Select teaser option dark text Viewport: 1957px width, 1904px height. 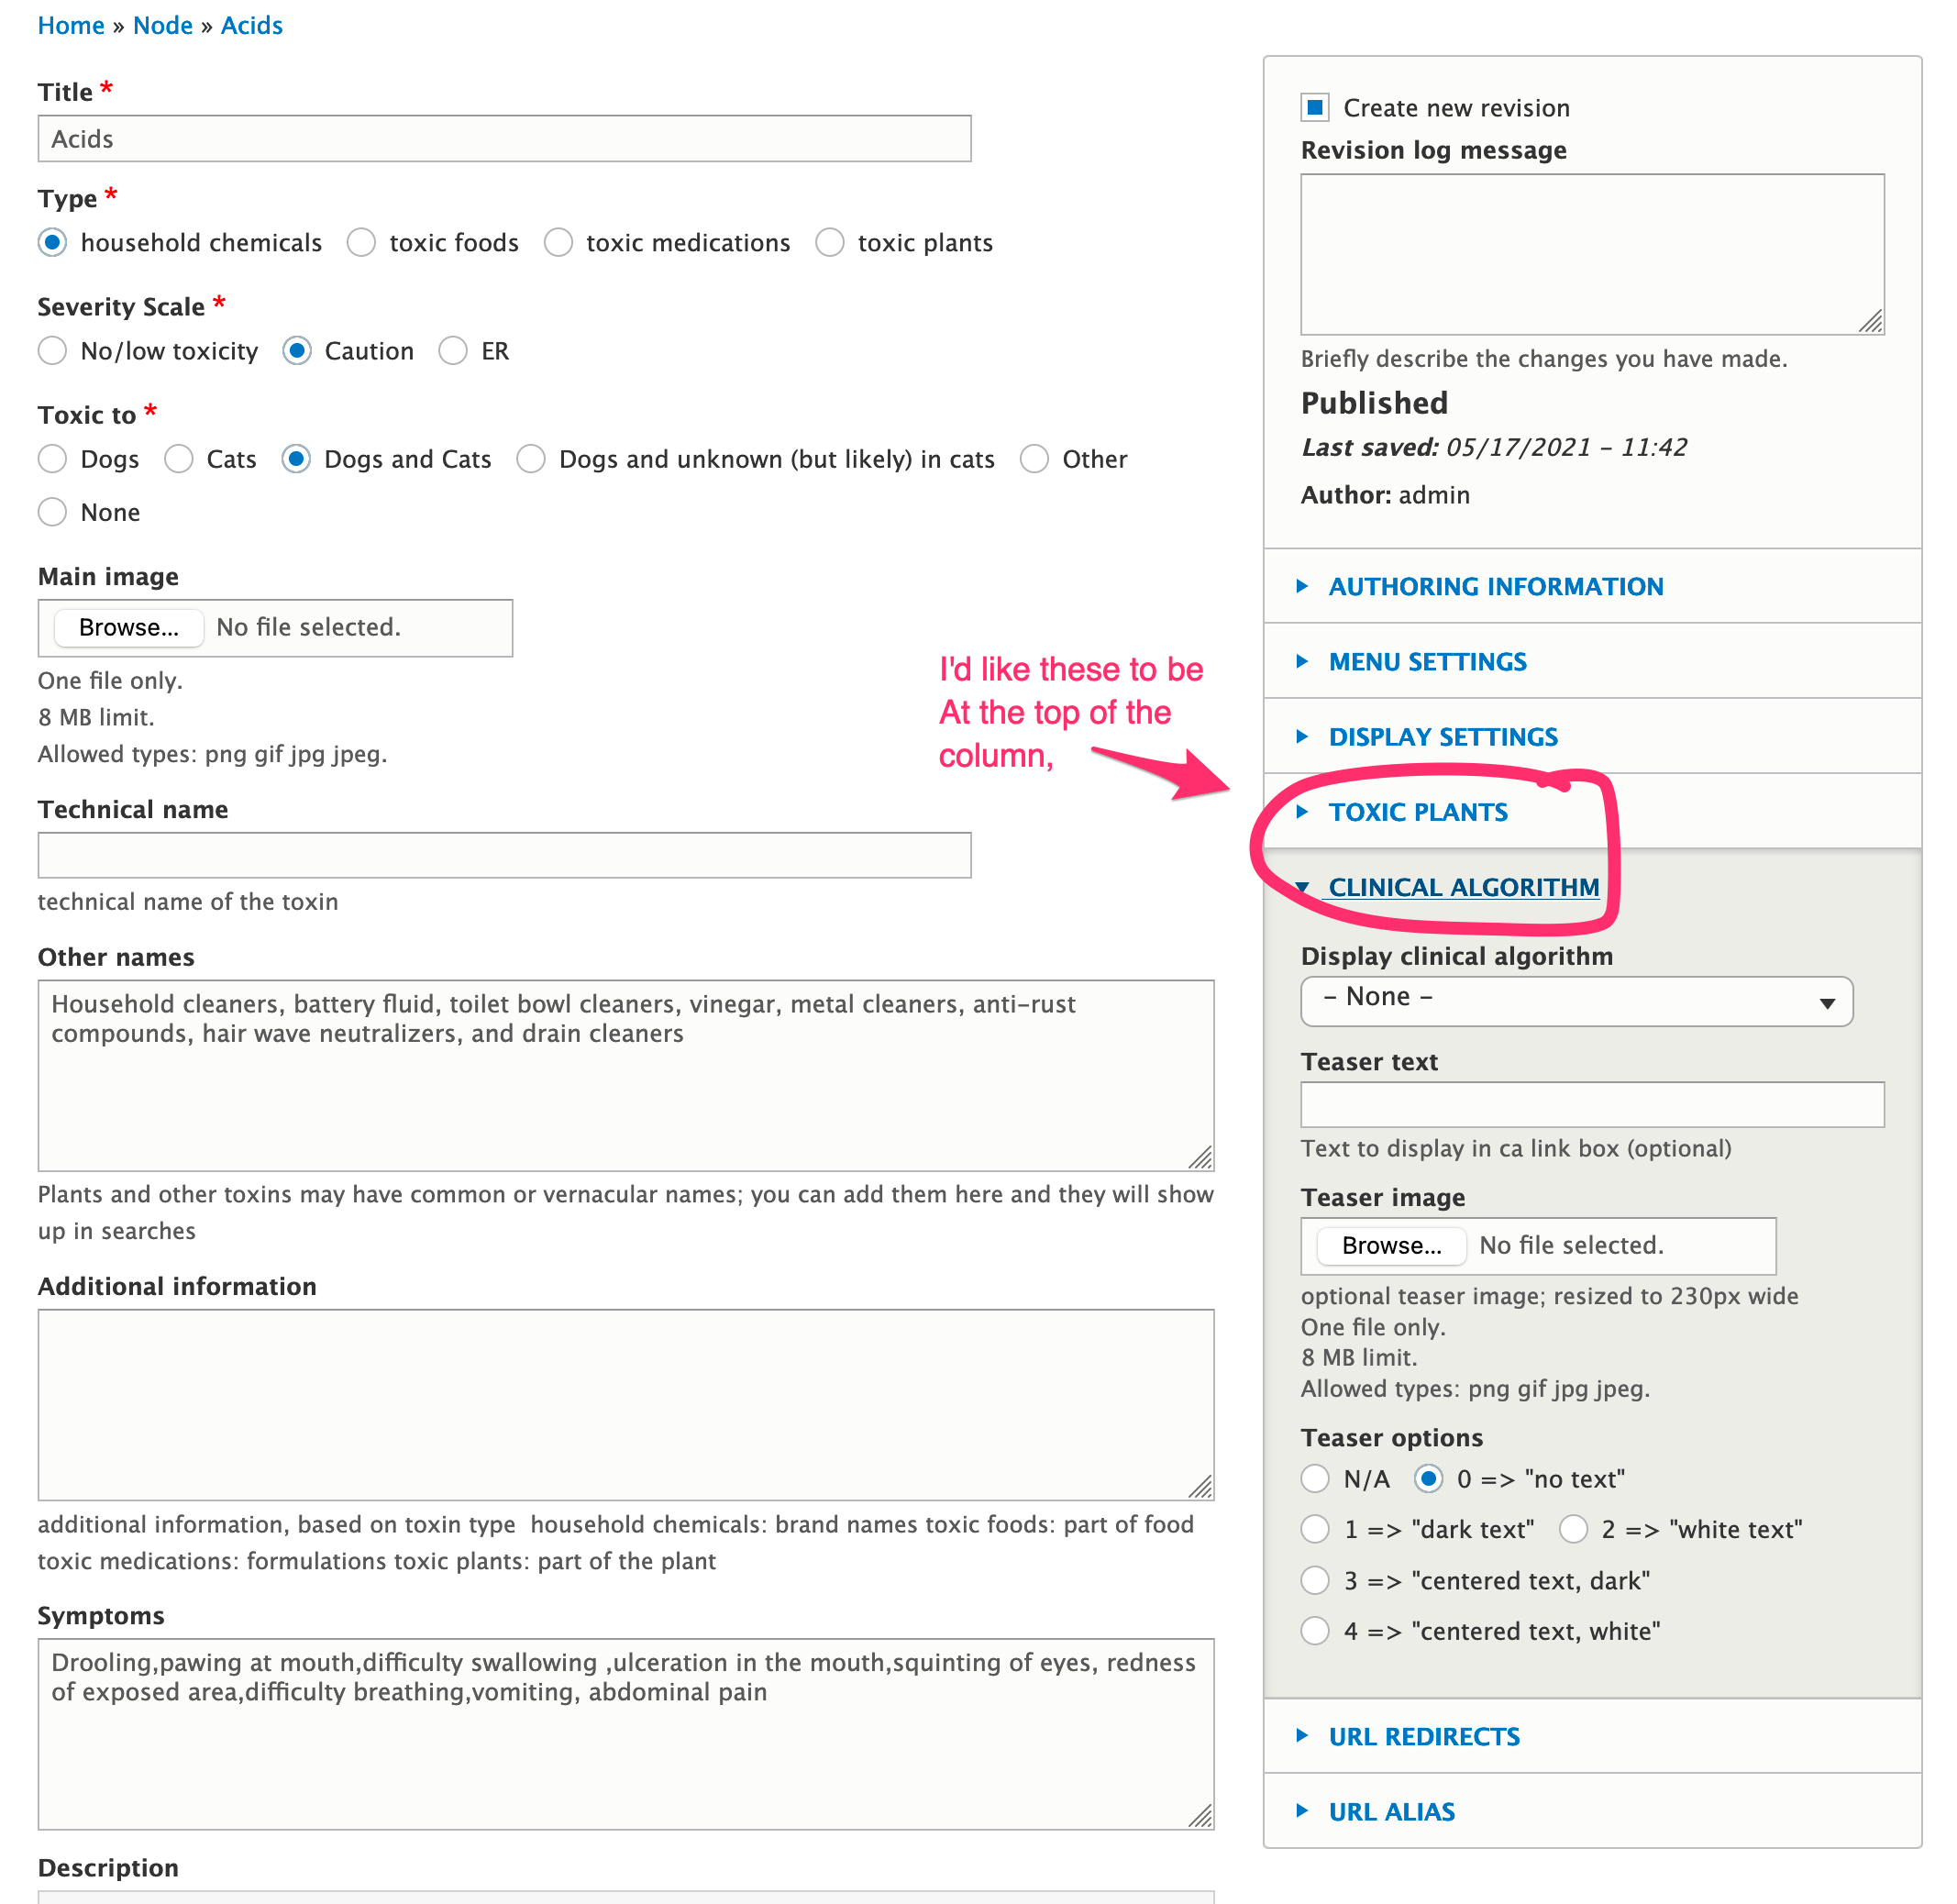[x=1315, y=1529]
